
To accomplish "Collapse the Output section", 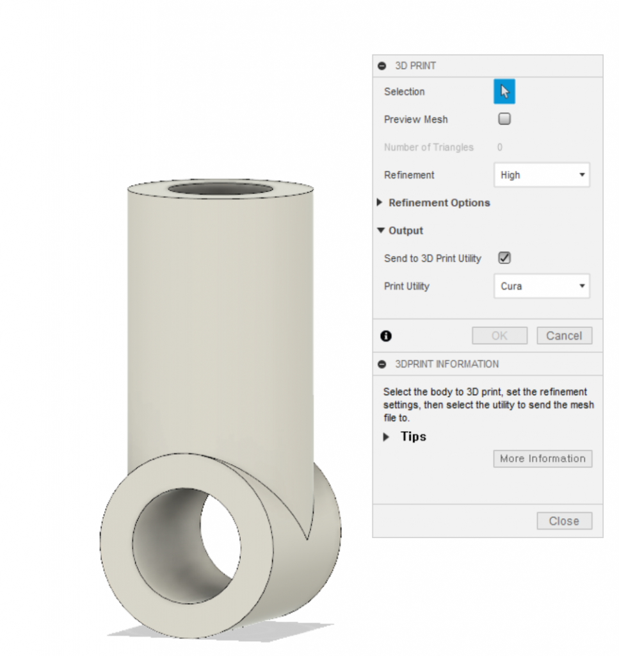I will (400, 231).
